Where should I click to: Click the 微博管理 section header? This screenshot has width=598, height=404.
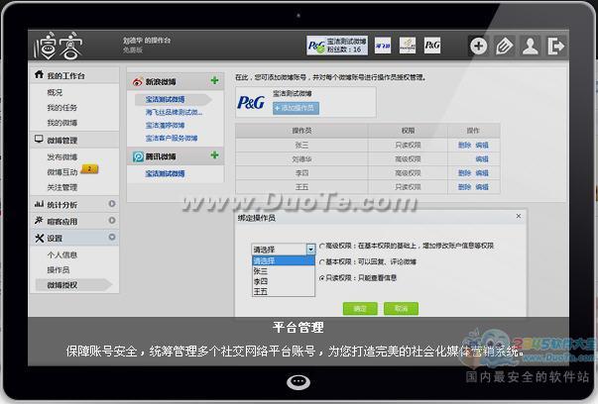coord(74,141)
